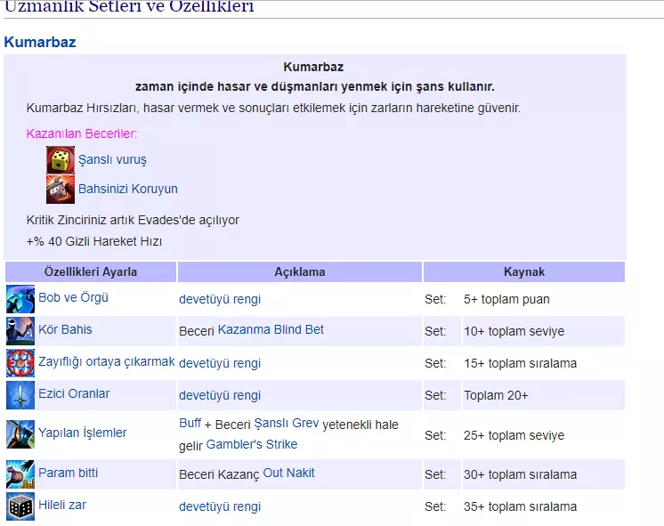Click the +% 40 Gizli Hareket Hızı text
The width and height of the screenshot is (664, 526).
pyautogui.click(x=94, y=241)
